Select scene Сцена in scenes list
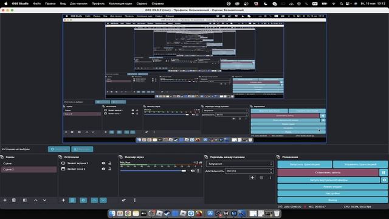389x219 pixels. coord(29,164)
